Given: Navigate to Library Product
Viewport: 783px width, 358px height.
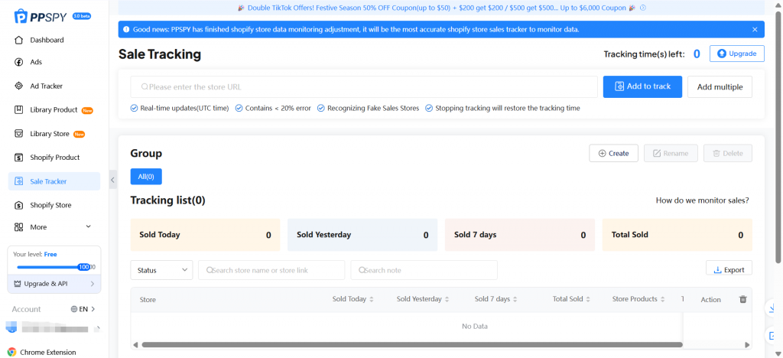Looking at the screenshot, I should (x=54, y=110).
